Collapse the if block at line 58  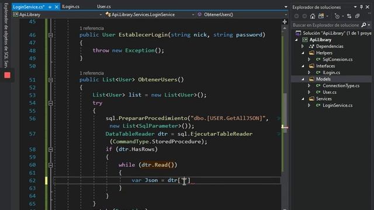point(50,149)
